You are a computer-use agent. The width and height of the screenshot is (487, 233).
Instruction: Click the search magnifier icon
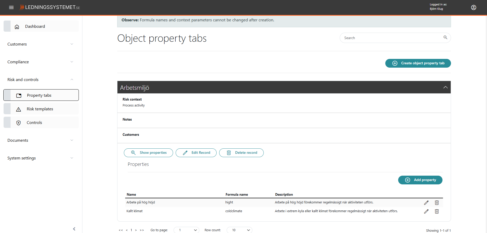click(x=445, y=38)
